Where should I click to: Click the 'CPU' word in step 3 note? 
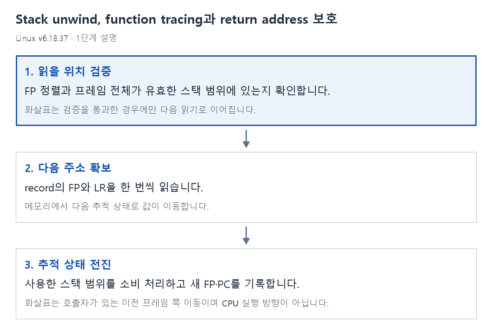[x=230, y=303]
